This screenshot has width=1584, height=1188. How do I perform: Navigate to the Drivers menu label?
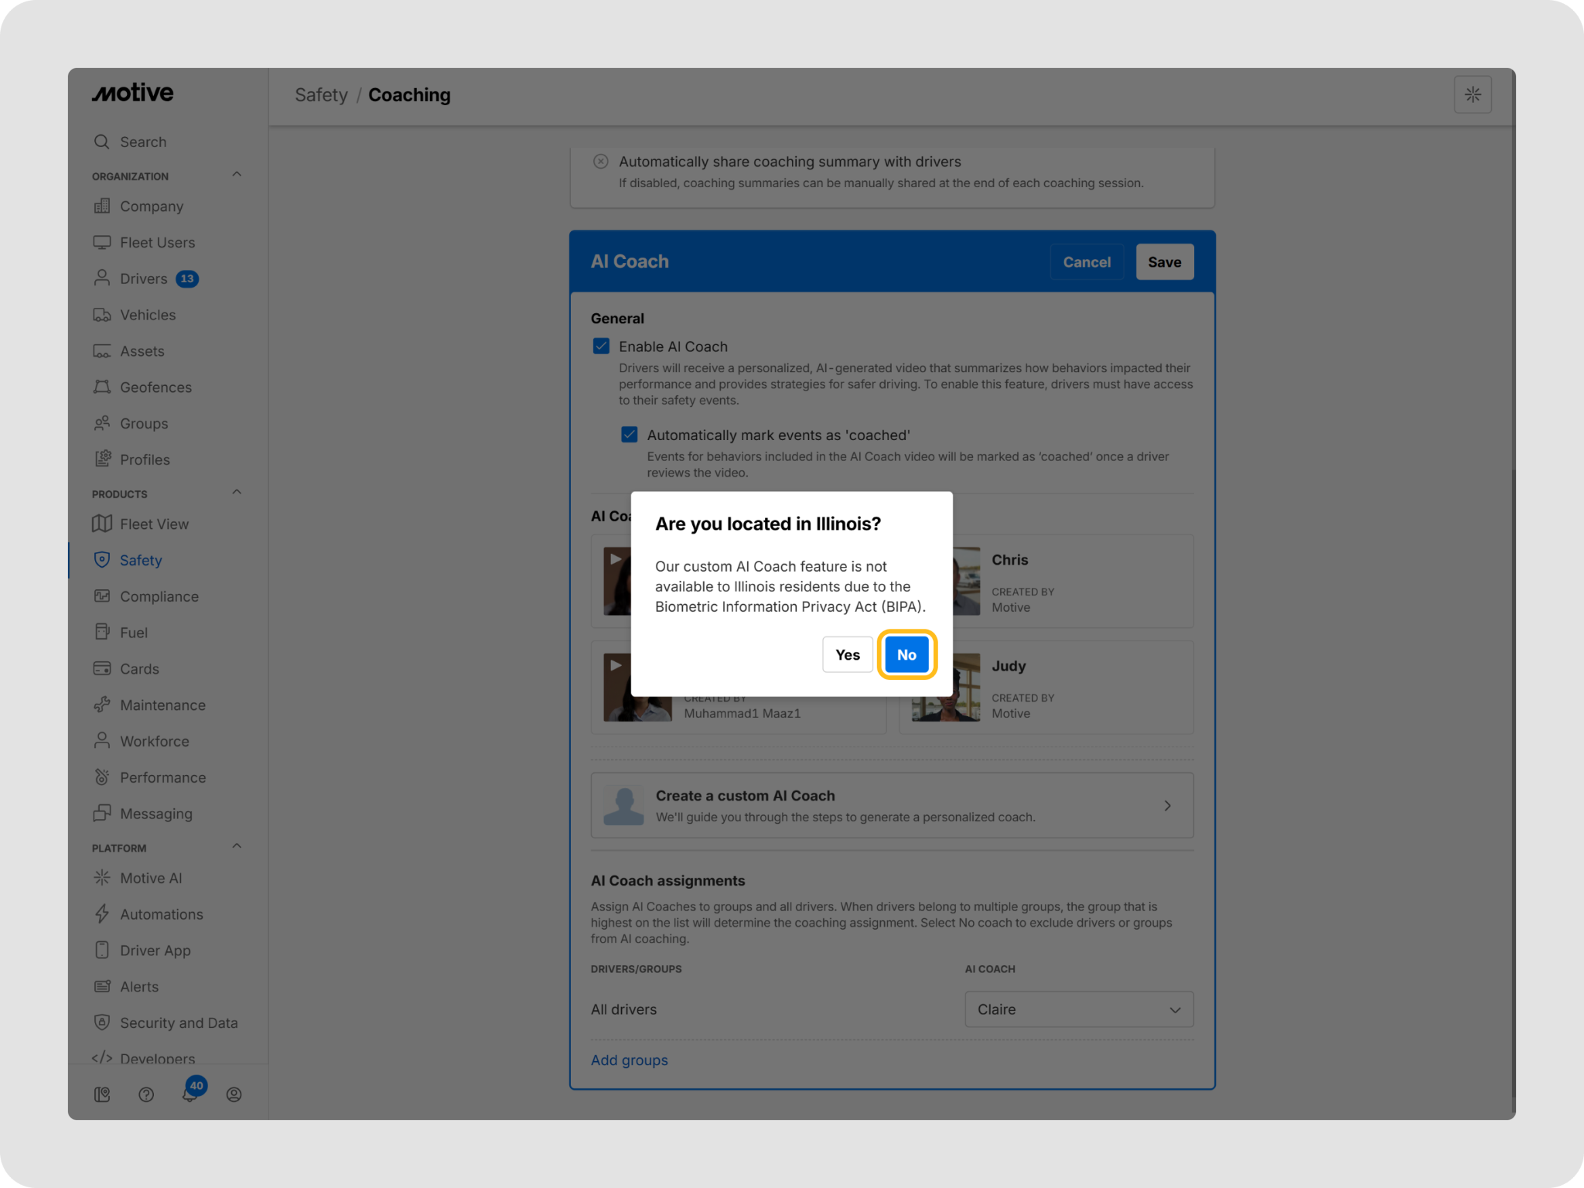point(144,278)
